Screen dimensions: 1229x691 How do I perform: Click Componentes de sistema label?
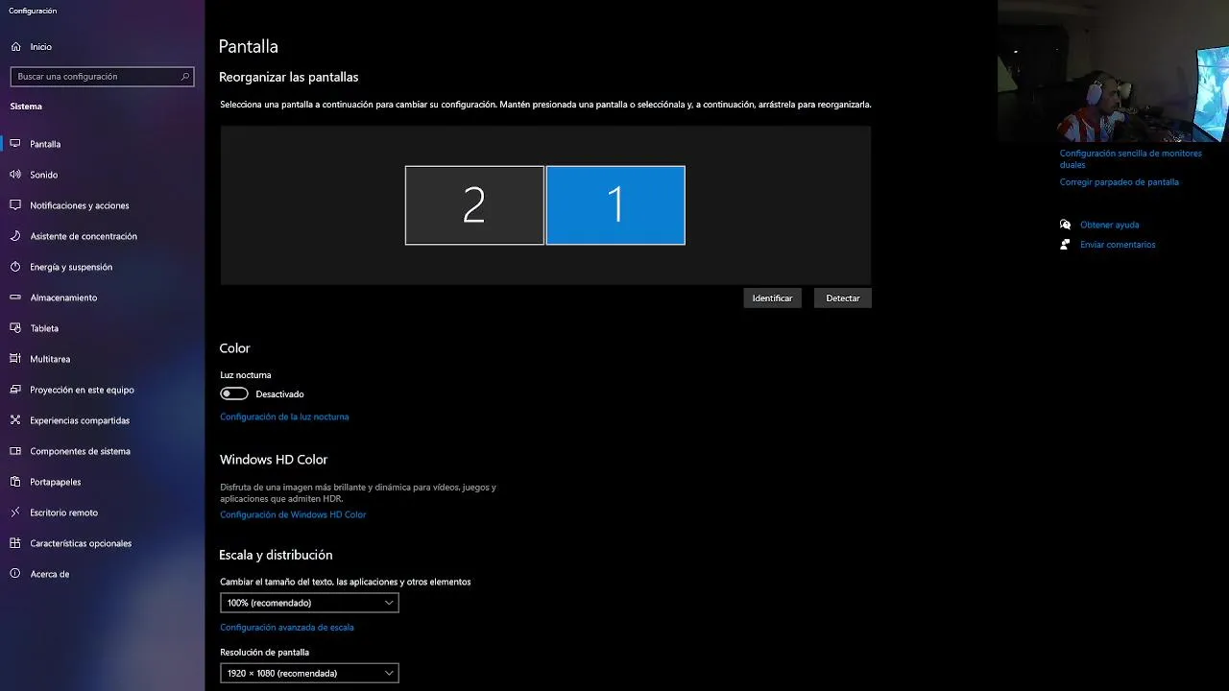tap(80, 451)
